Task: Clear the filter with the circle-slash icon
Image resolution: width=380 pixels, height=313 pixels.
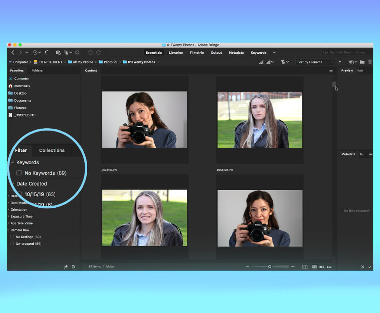Action: [73, 267]
